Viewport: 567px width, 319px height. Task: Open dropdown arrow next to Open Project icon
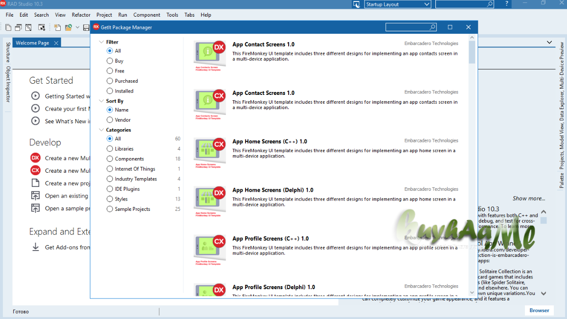(77, 27)
